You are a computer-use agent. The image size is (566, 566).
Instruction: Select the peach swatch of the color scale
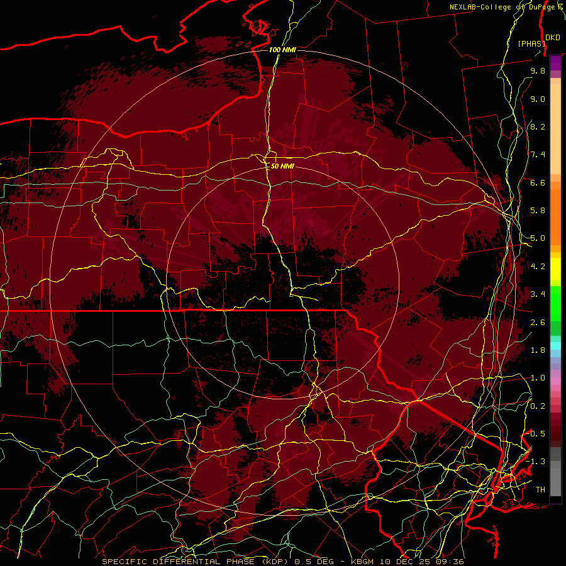(x=555, y=130)
